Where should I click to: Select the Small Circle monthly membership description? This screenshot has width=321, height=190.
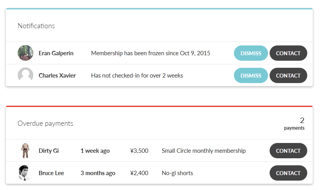[x=204, y=151]
